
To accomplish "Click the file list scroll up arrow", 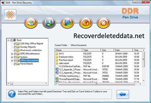I will click(144, 50).
